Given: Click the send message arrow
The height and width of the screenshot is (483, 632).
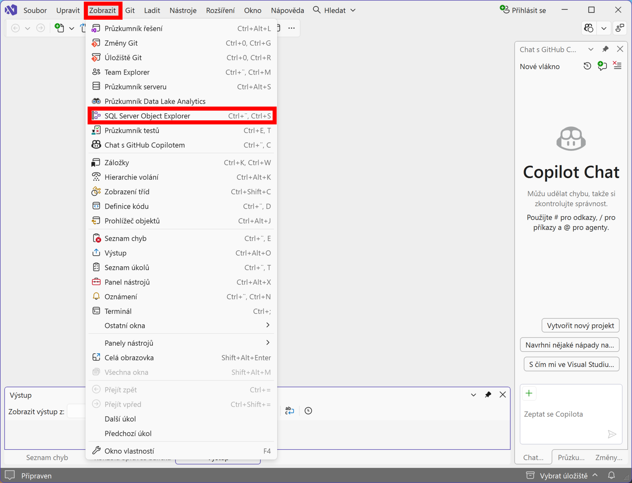Looking at the screenshot, I should coord(612,434).
